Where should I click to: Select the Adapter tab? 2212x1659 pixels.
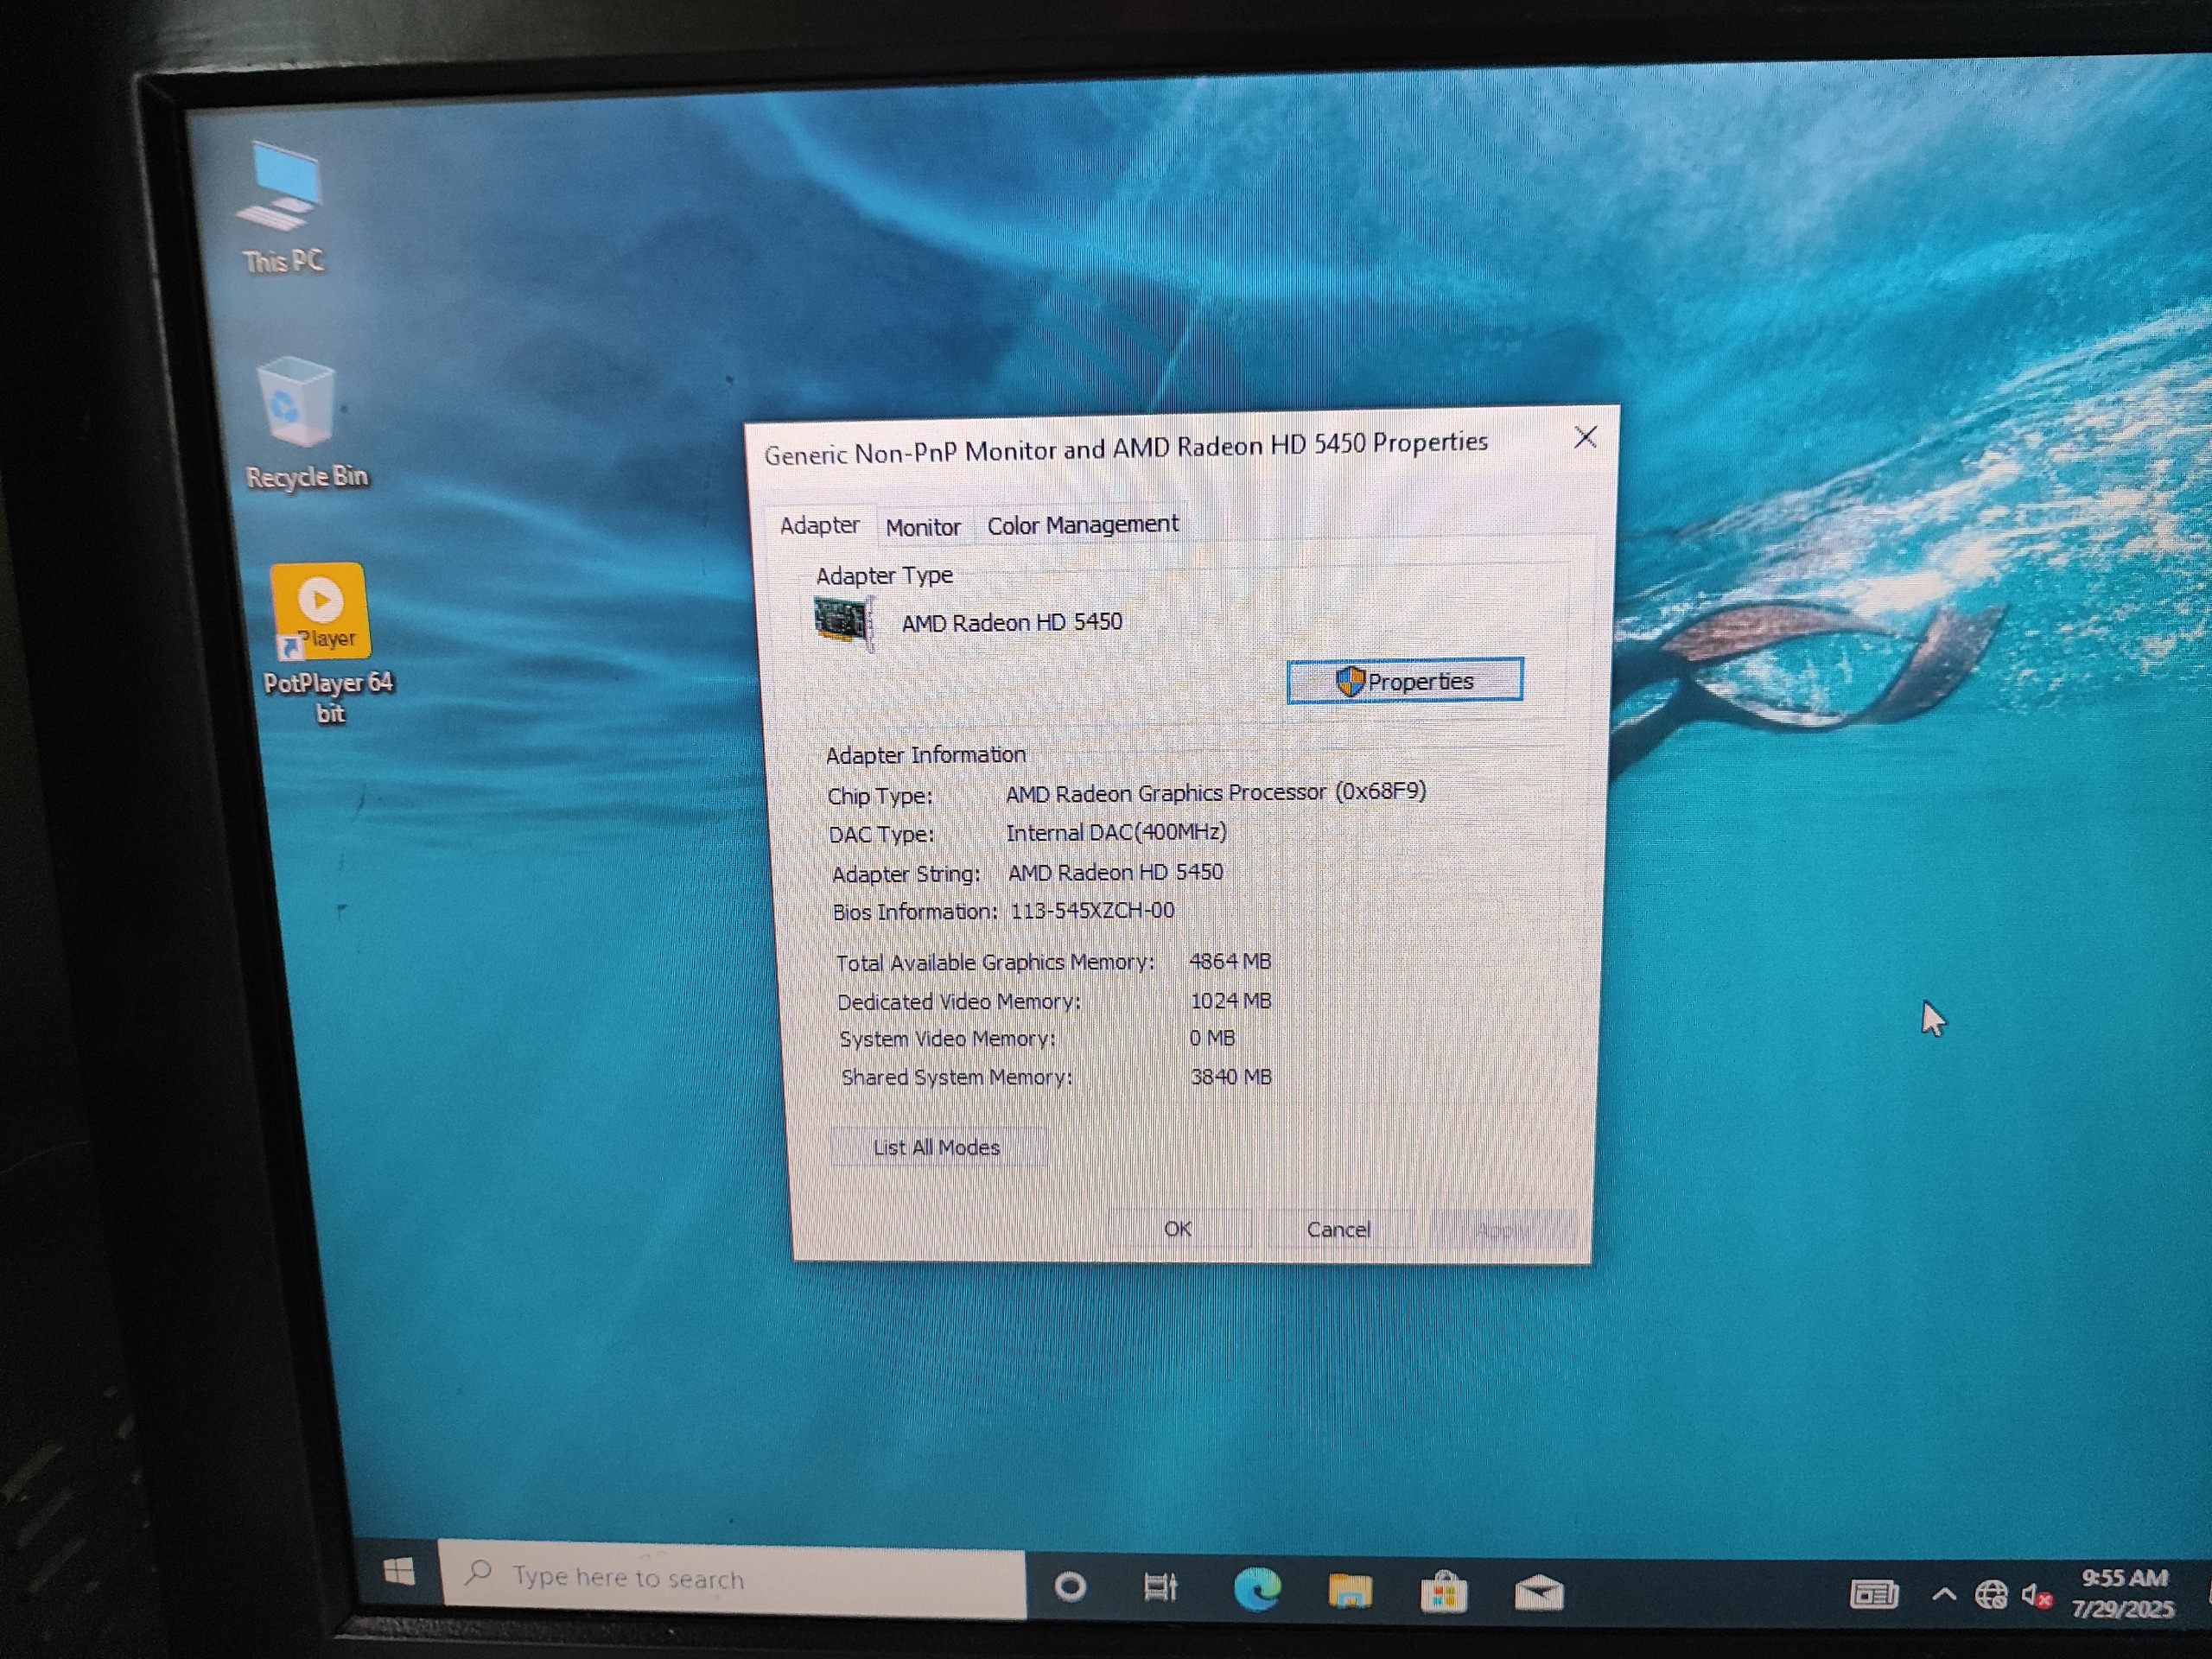tap(819, 525)
